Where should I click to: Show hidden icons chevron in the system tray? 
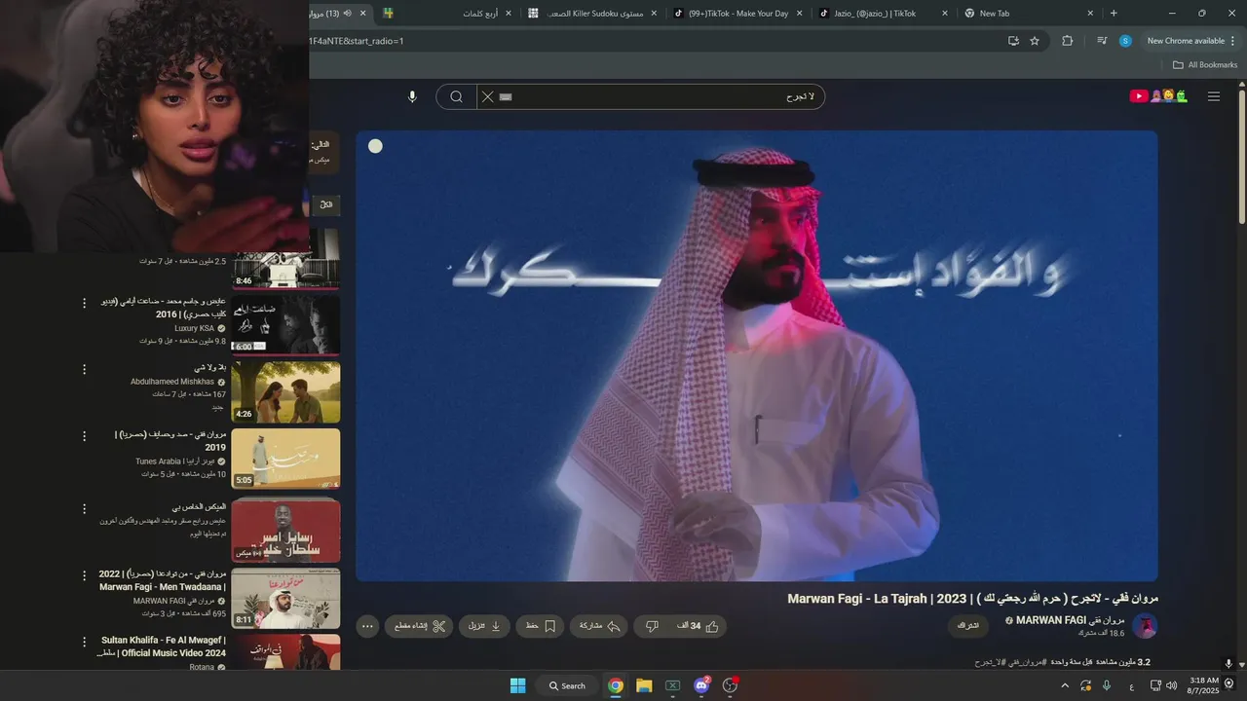click(1064, 685)
